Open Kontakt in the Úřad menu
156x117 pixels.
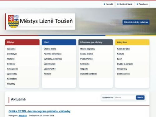(x=47, y=74)
